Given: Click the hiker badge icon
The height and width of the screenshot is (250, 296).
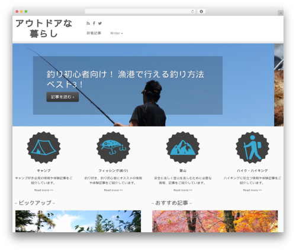Looking at the screenshot, I should point(252,147).
